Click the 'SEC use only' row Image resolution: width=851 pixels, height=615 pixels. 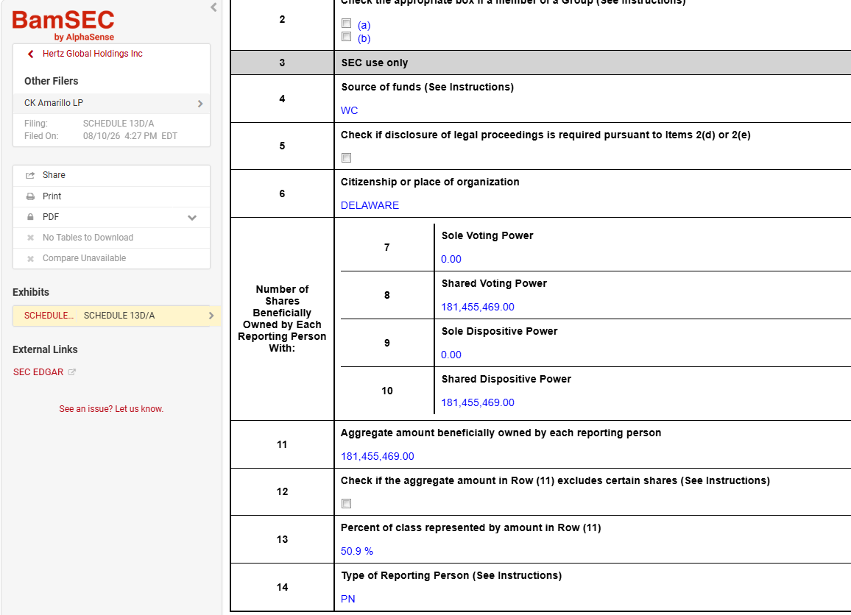[x=540, y=63]
